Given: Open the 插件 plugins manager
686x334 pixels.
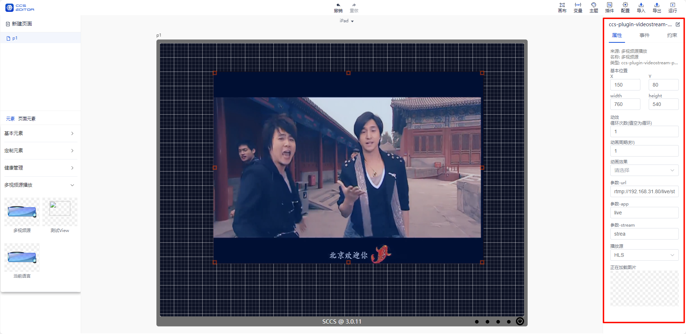Looking at the screenshot, I should [609, 8].
